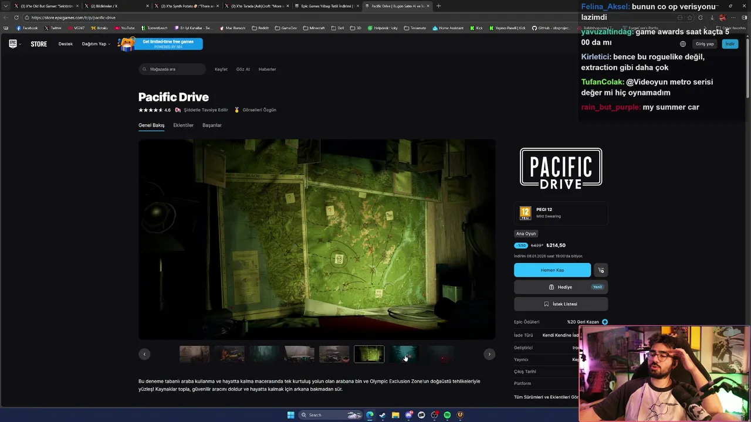Click the Şiddetle Tavsiye Edilir badge
Image resolution: width=751 pixels, height=422 pixels.
[x=202, y=110]
